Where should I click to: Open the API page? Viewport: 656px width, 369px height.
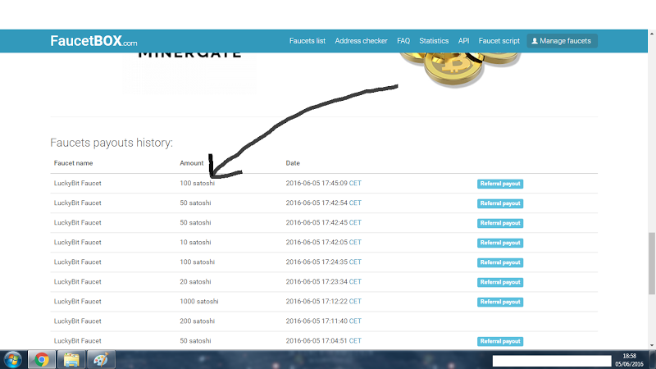coord(464,41)
